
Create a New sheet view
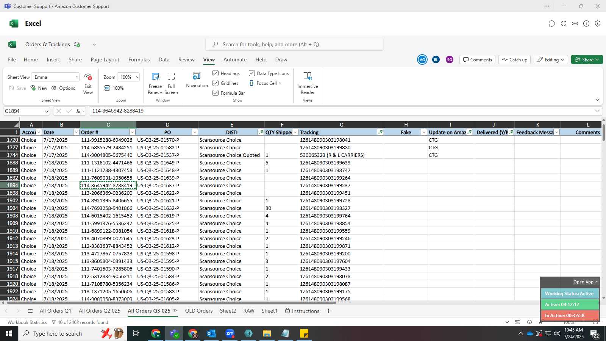coord(39,88)
